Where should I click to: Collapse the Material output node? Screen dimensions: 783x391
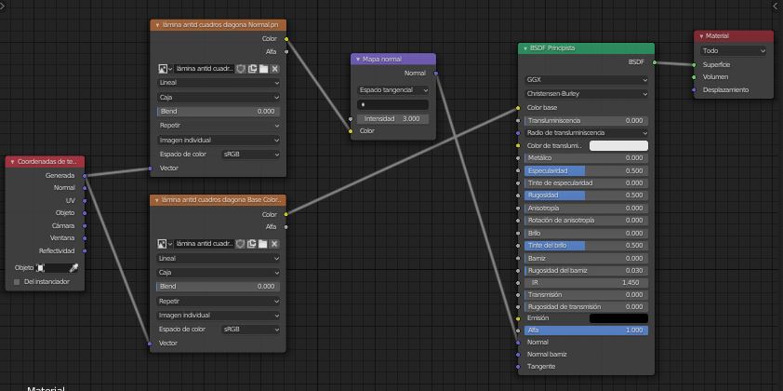pyautogui.click(x=701, y=36)
